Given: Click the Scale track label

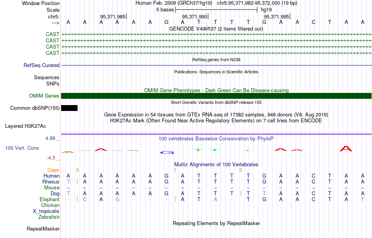Looking at the screenshot, I should [x=53, y=10].
